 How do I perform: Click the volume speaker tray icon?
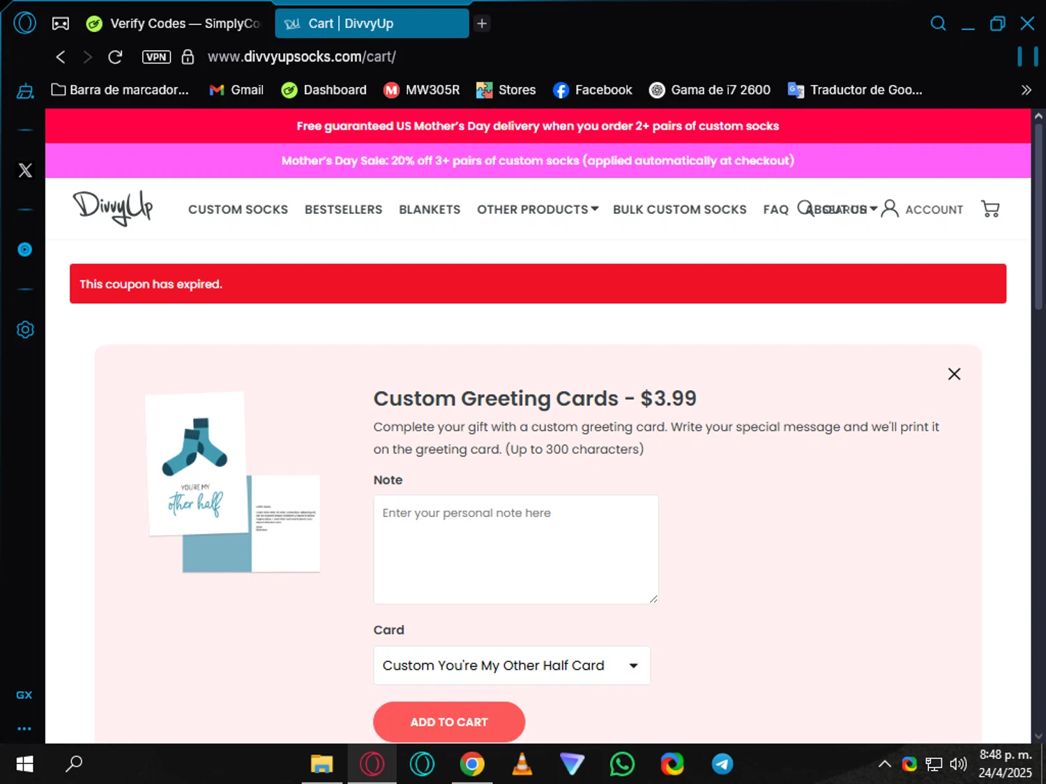(959, 764)
